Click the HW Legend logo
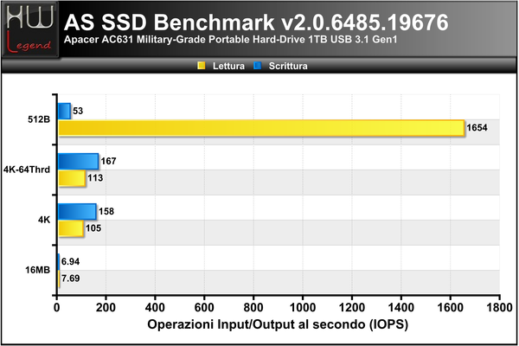The width and height of the screenshot is (519, 346). (x=30, y=29)
